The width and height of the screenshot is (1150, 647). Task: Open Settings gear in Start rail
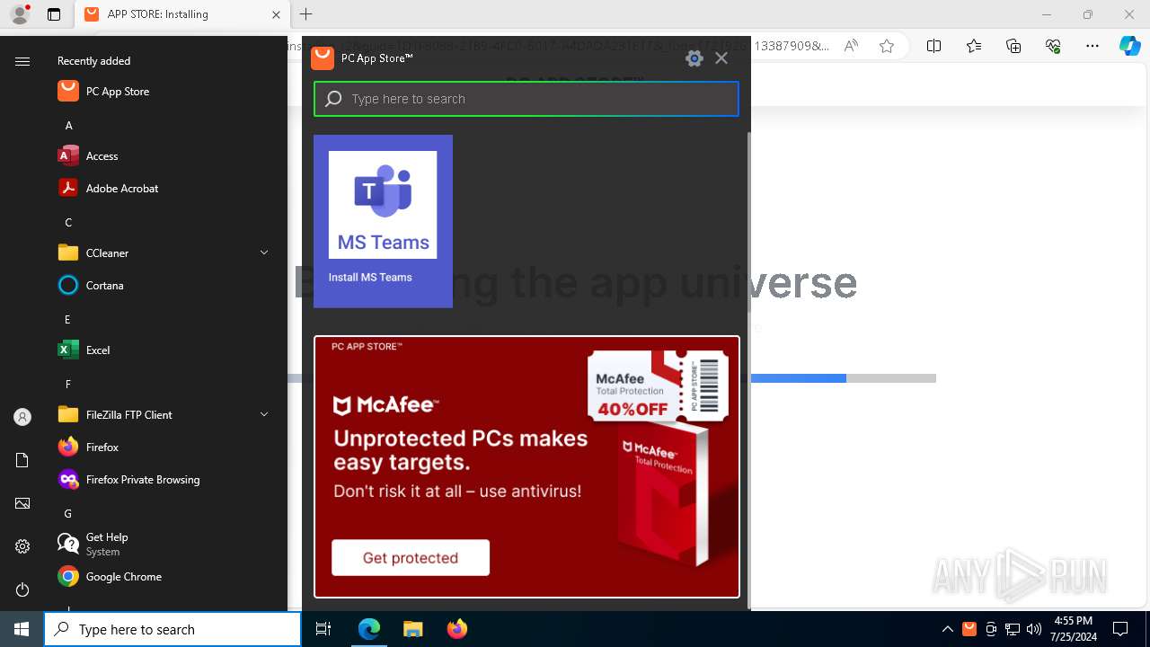tap(22, 546)
